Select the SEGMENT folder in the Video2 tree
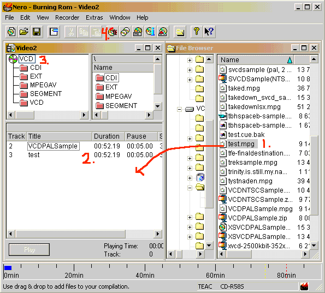 coord(46,94)
